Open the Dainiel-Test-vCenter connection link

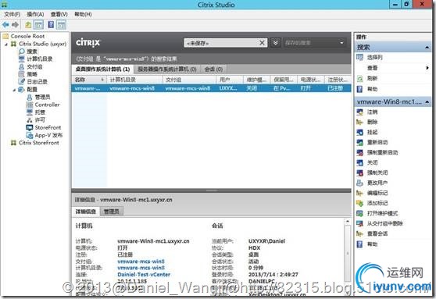(144, 275)
